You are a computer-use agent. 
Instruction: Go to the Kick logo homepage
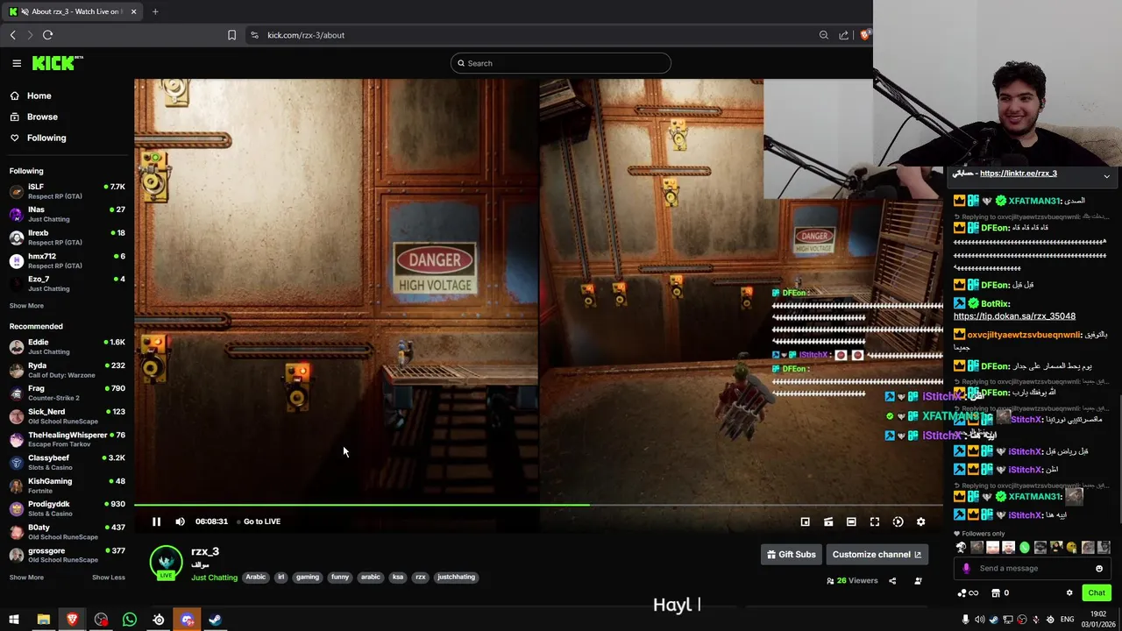[x=57, y=63]
